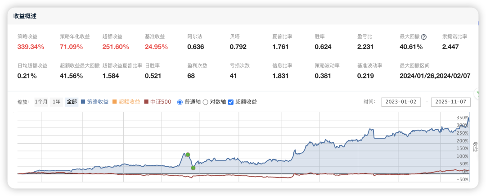Image resolution: width=486 pixels, height=196 pixels.
Task: Click the 最大回撤 value 40.61%
Action: pyautogui.click(x=411, y=47)
